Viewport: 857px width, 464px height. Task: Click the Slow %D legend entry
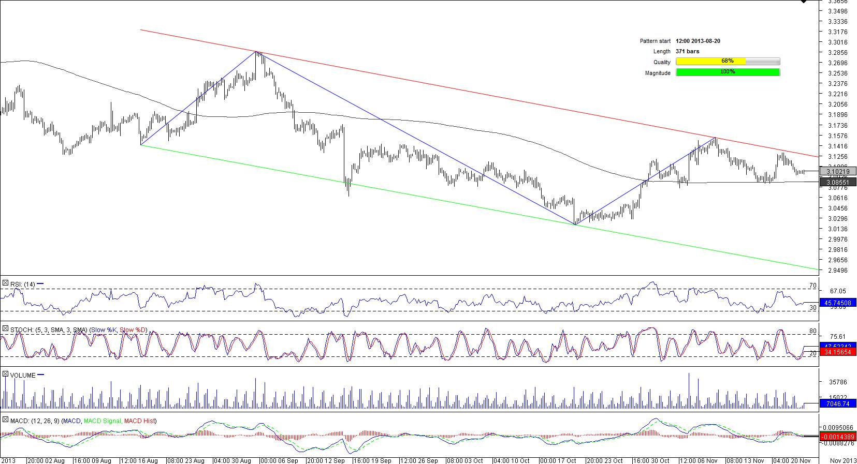(133, 330)
